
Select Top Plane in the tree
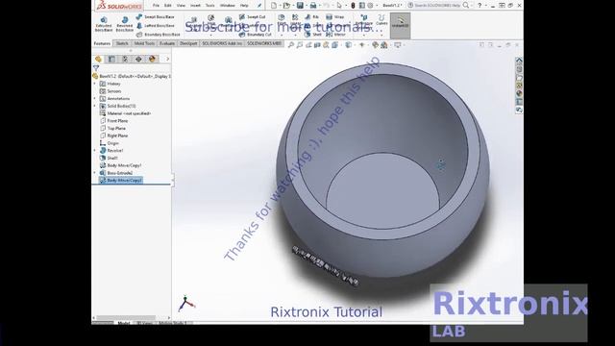point(113,128)
